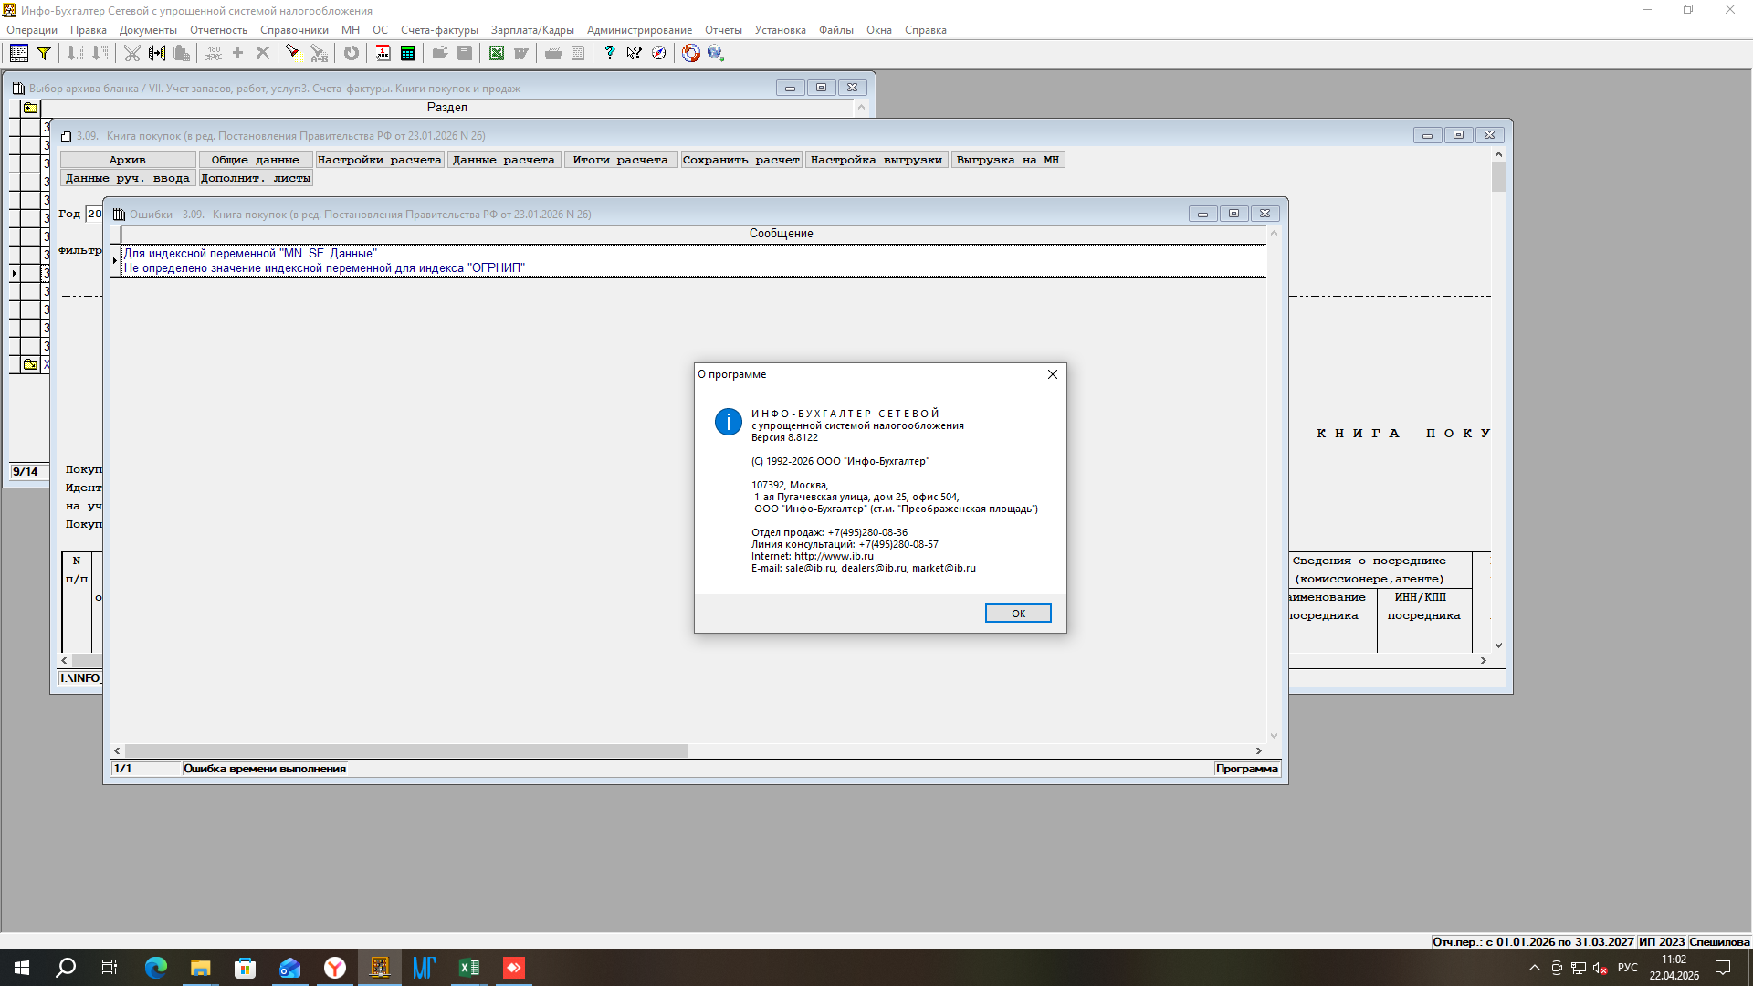
Task: Click scroll-down arrow of Книга покупок window
Action: [1498, 645]
